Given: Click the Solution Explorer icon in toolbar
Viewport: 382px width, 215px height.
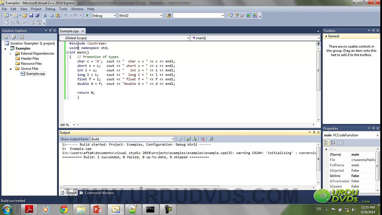Looking at the screenshot, I should (x=230, y=16).
